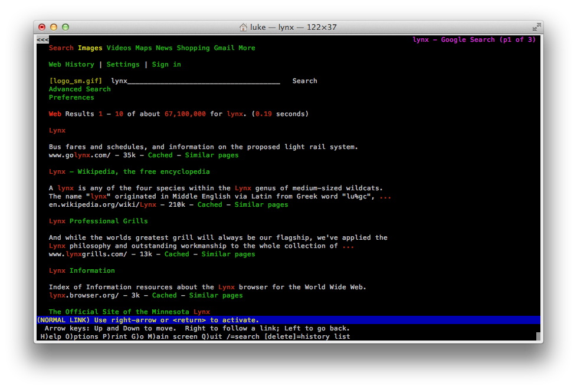Open the "Lynx - Wikipedia, the free encyclopedia" result
The width and height of the screenshot is (577, 390).
129,172
